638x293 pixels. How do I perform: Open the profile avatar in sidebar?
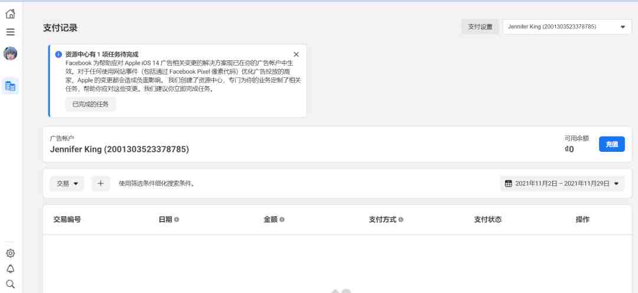coord(10,53)
